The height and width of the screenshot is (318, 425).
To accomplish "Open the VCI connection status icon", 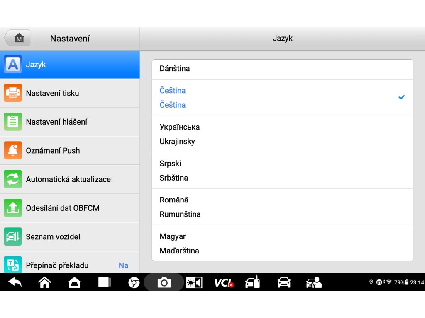I will [x=224, y=282].
